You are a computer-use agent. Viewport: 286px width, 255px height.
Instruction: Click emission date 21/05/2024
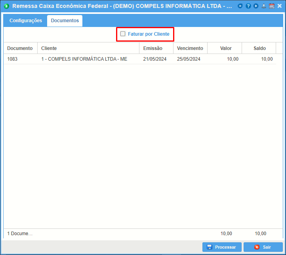click(154, 59)
